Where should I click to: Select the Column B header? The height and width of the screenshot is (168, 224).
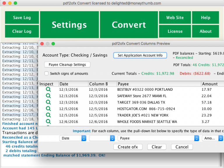[103, 84]
